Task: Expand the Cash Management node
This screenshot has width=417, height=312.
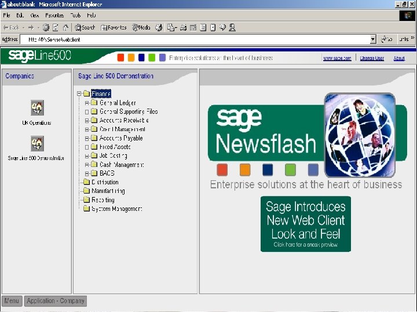Action: click(x=87, y=165)
